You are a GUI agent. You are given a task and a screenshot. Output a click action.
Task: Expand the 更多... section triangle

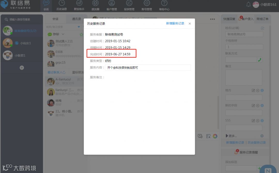[x=227, y=136]
